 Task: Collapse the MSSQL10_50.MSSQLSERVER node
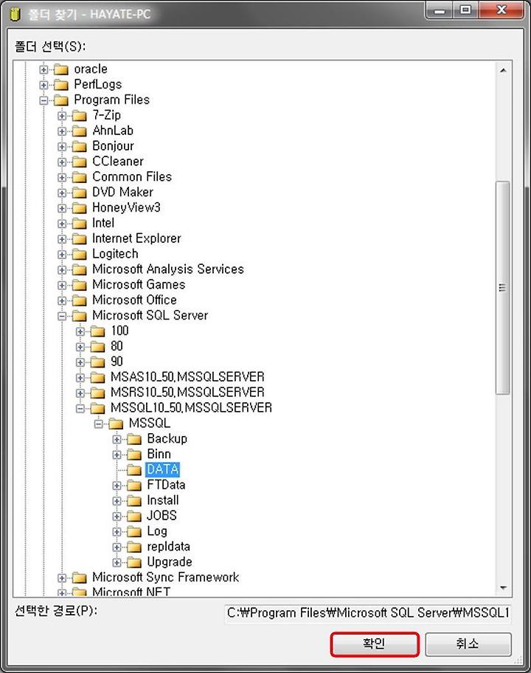(x=80, y=408)
